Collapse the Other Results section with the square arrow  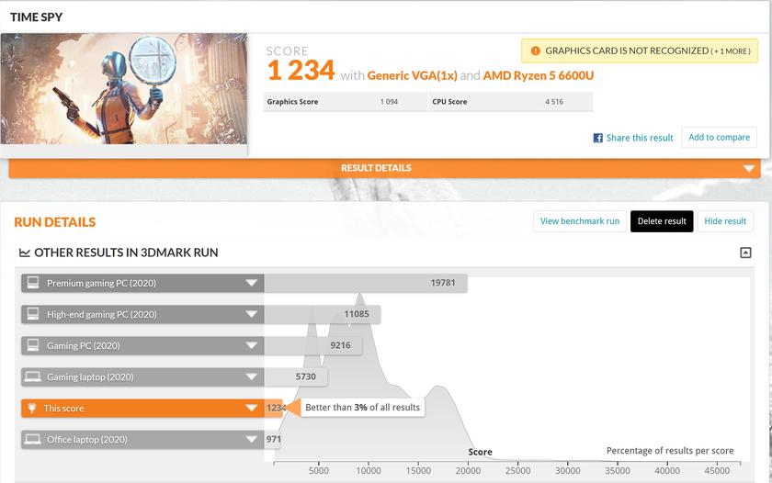click(745, 253)
